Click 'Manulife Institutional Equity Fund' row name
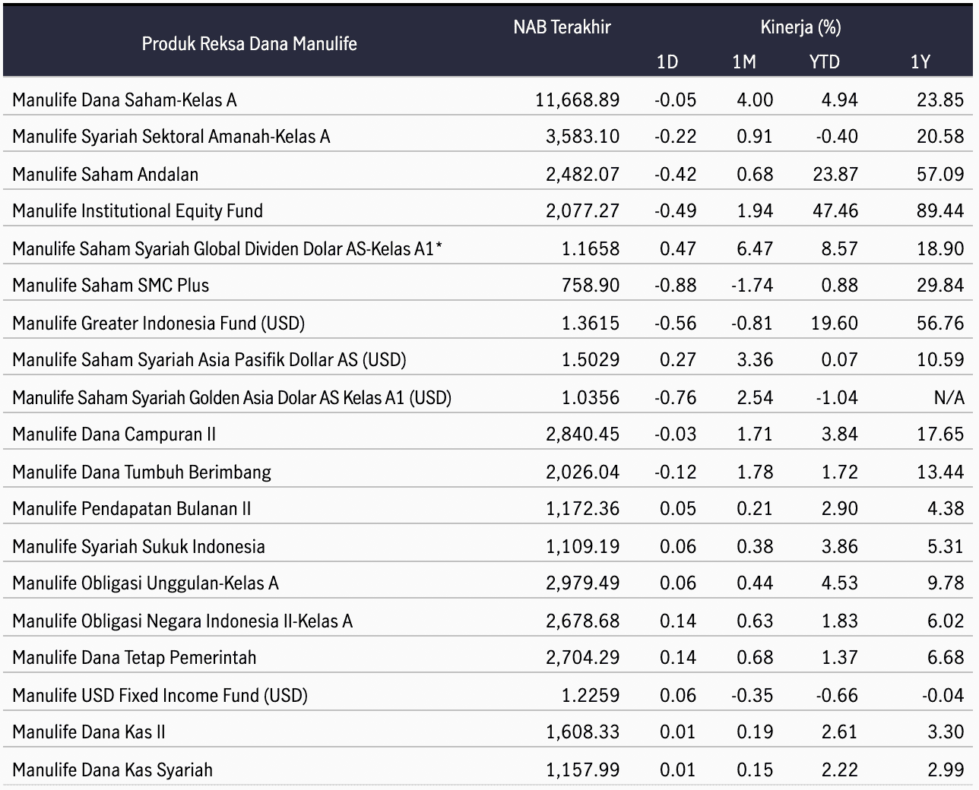Image resolution: width=979 pixels, height=790 pixels. (x=138, y=210)
